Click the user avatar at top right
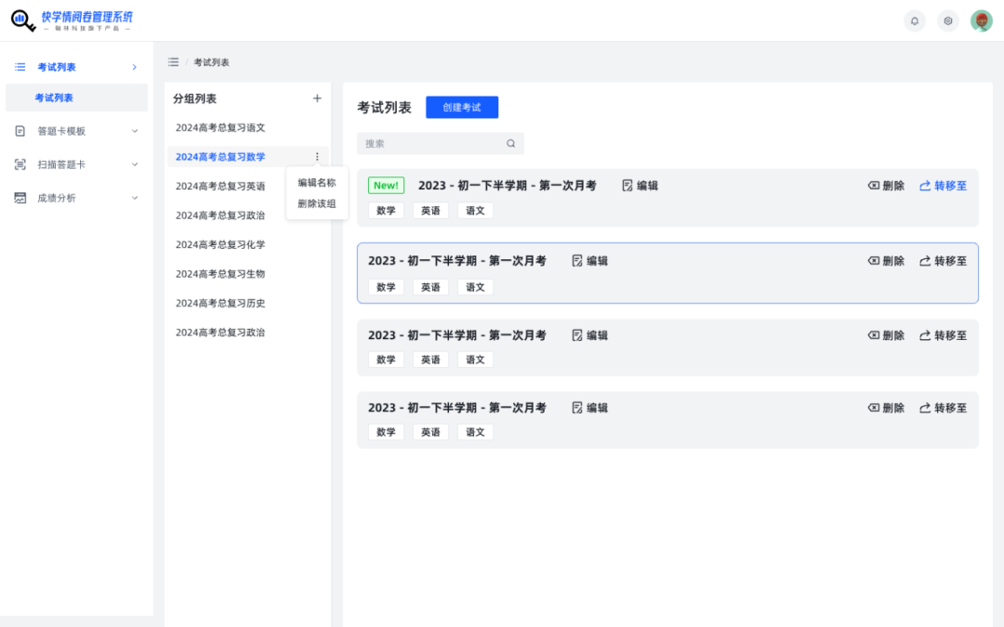This screenshot has width=1004, height=627. (982, 20)
